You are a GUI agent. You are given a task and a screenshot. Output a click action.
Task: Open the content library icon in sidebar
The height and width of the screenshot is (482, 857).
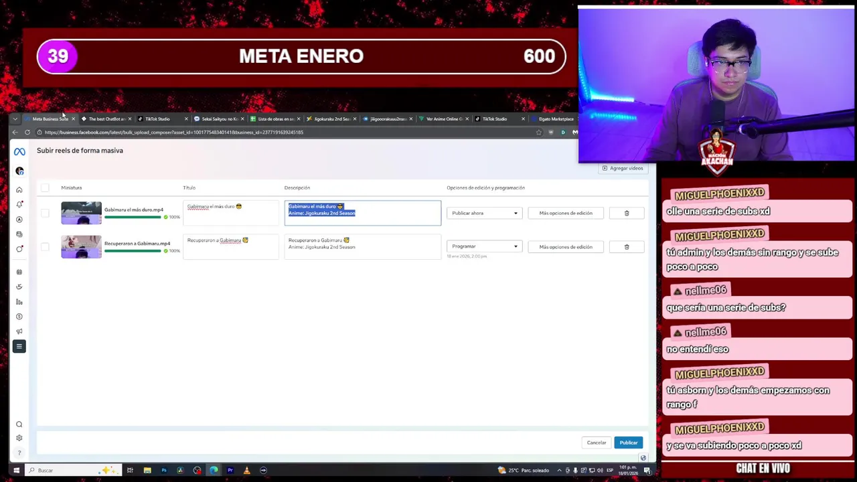tap(19, 234)
